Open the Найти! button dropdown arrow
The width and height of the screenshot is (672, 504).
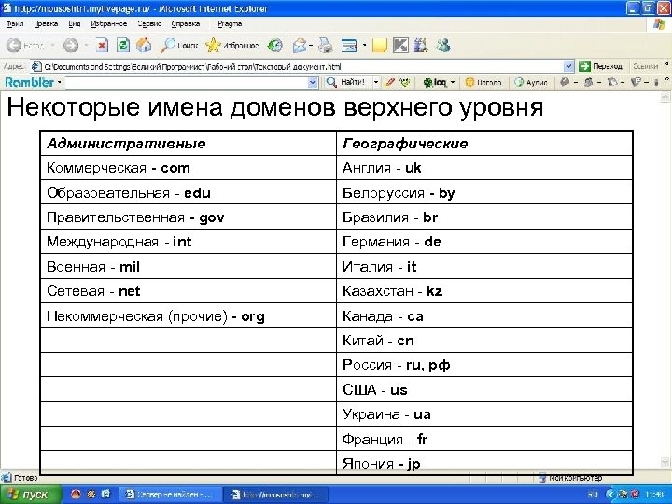(x=376, y=82)
